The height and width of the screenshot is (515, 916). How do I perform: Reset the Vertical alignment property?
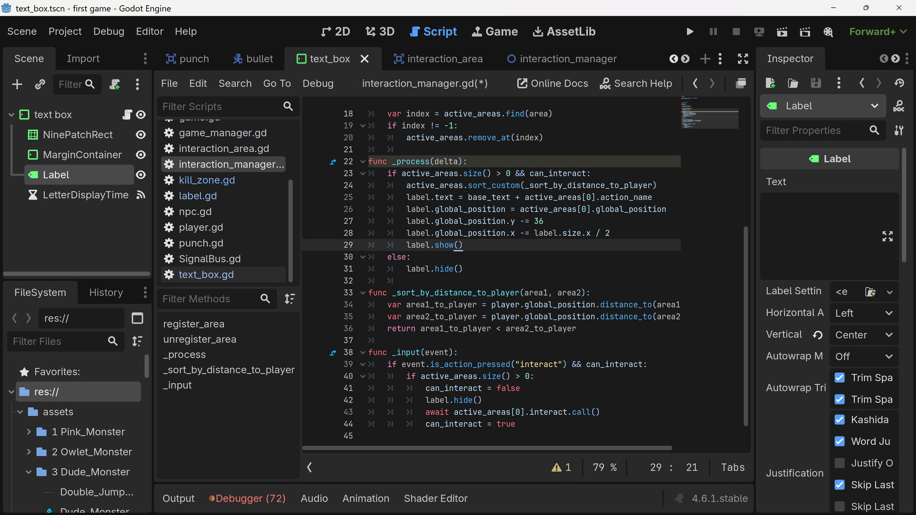coord(817,335)
